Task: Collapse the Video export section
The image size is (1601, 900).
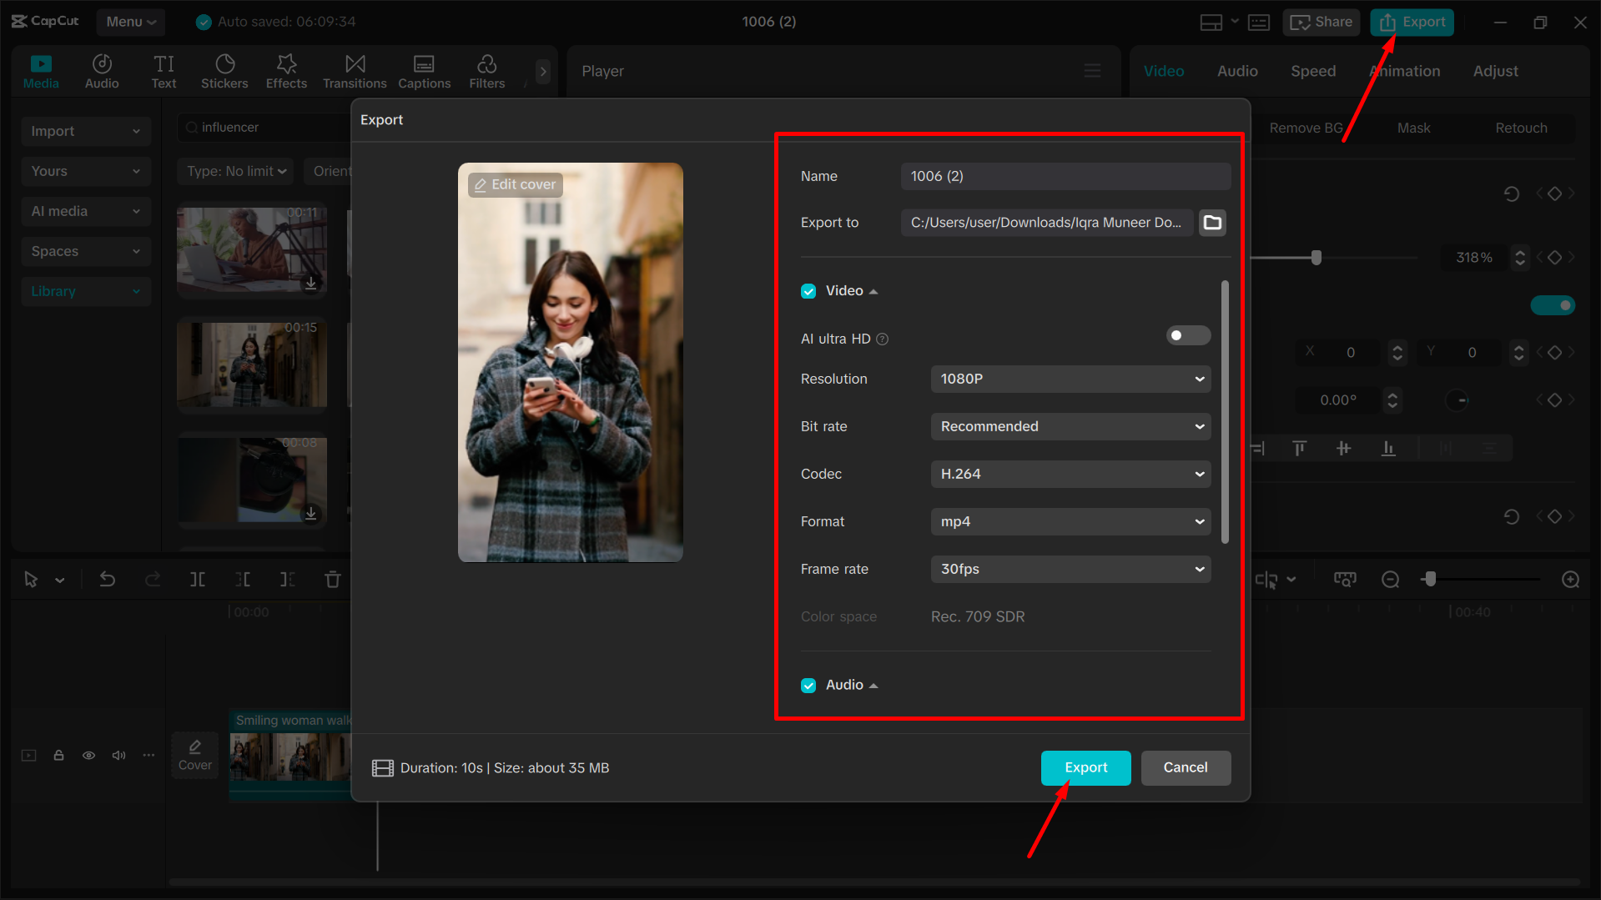Action: pos(874,290)
